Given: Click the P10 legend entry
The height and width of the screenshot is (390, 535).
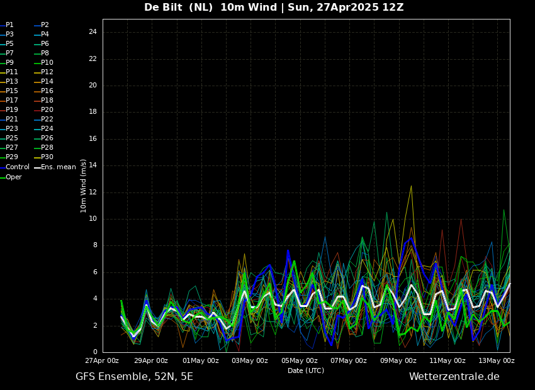Looking at the screenshot, I should click(x=47, y=62).
